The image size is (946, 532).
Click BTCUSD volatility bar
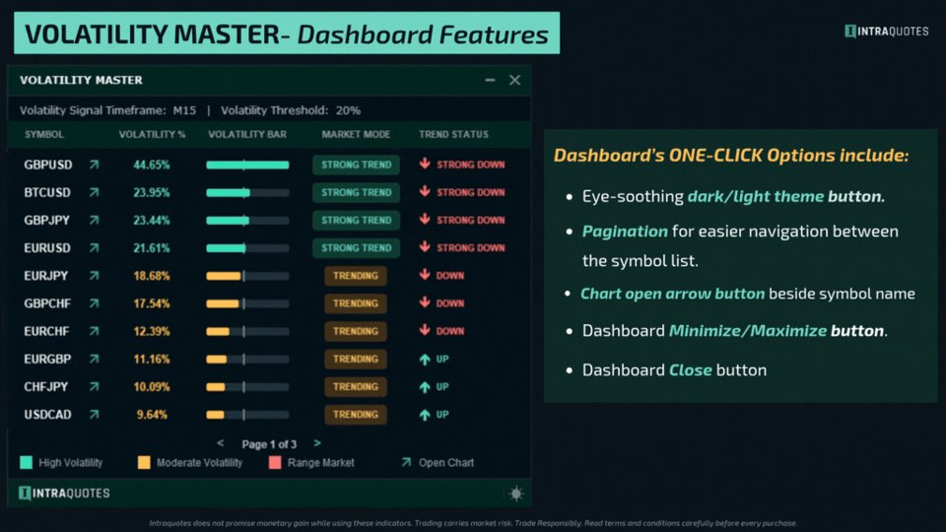[247, 192]
